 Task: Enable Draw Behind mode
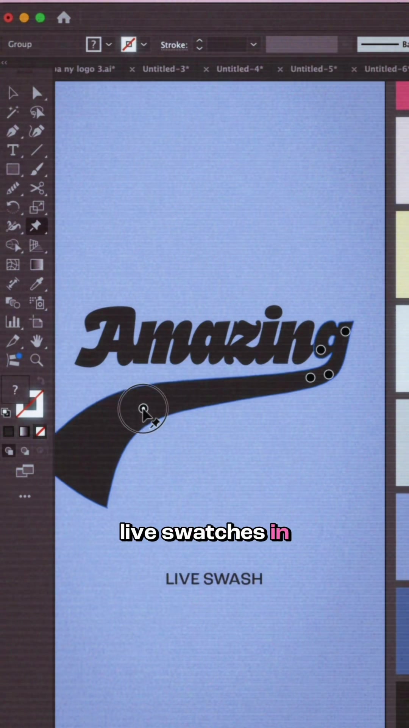pyautogui.click(x=25, y=451)
